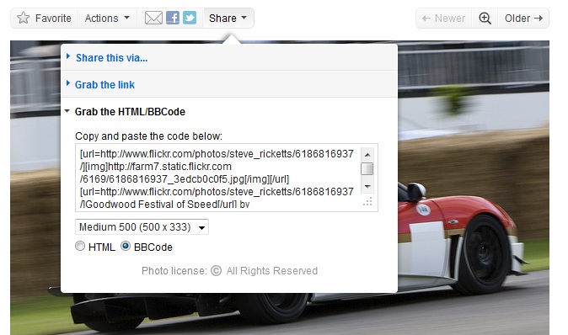Share photo on Twitter icon
This screenshot has width=568, height=335.
pyautogui.click(x=190, y=18)
